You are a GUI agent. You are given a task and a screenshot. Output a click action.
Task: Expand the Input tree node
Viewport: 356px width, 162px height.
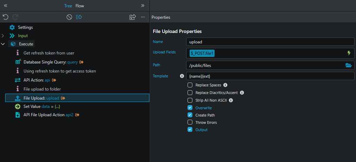click(3, 36)
